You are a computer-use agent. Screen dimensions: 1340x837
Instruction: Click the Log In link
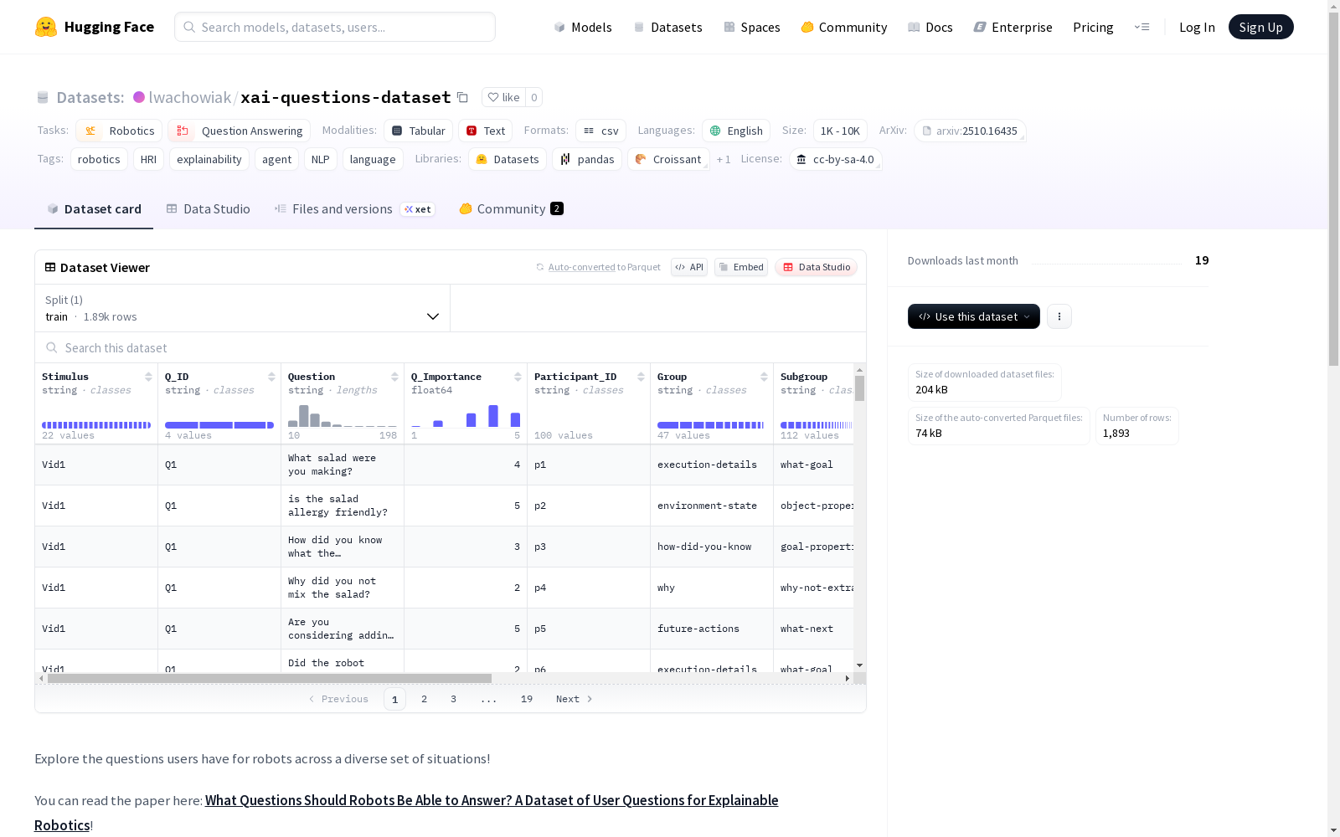(1197, 27)
